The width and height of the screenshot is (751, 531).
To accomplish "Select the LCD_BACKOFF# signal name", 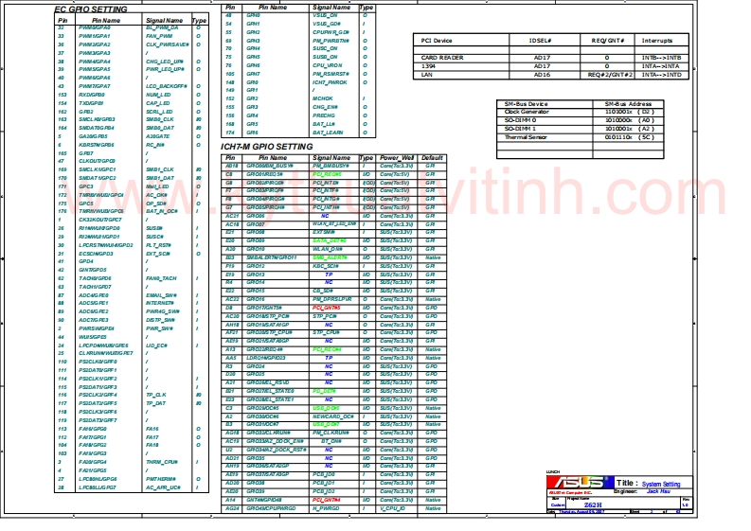I will coord(167,86).
